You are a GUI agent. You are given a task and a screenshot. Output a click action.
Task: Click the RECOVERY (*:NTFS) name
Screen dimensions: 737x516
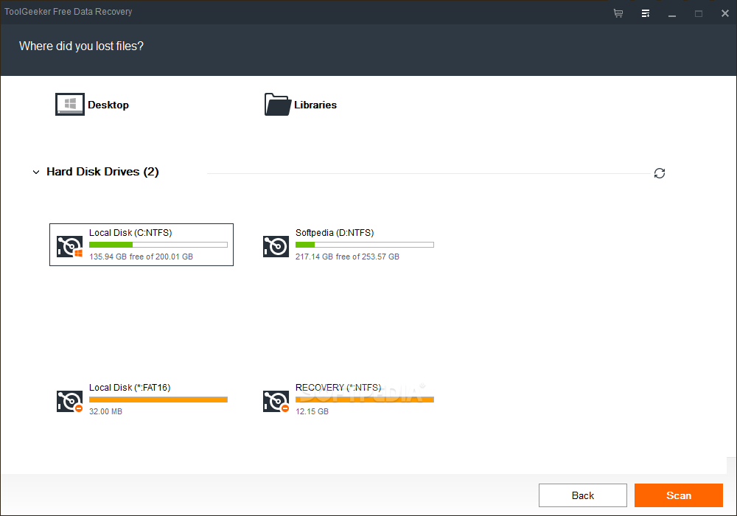click(x=338, y=388)
